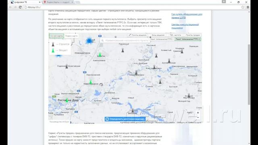The height and width of the screenshot is (145, 258).
Task: Click the gray tower marker at Весёлый
Action: [x=133, y=110]
